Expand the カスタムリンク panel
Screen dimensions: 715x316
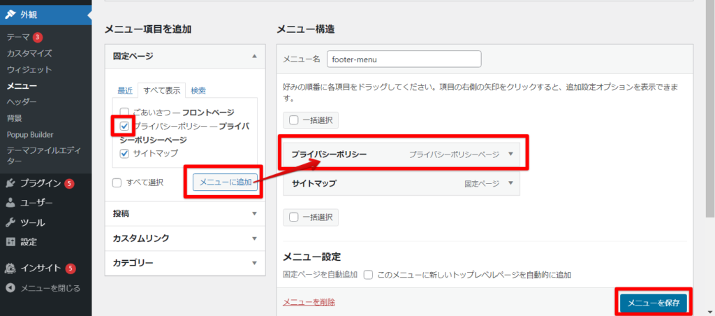tap(185, 238)
